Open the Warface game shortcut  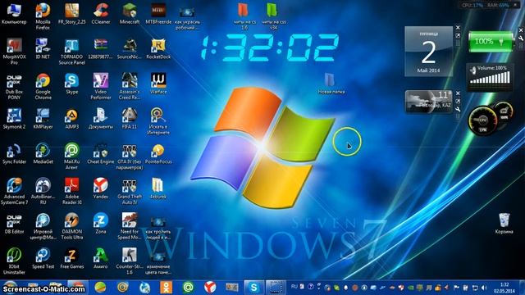158,84
